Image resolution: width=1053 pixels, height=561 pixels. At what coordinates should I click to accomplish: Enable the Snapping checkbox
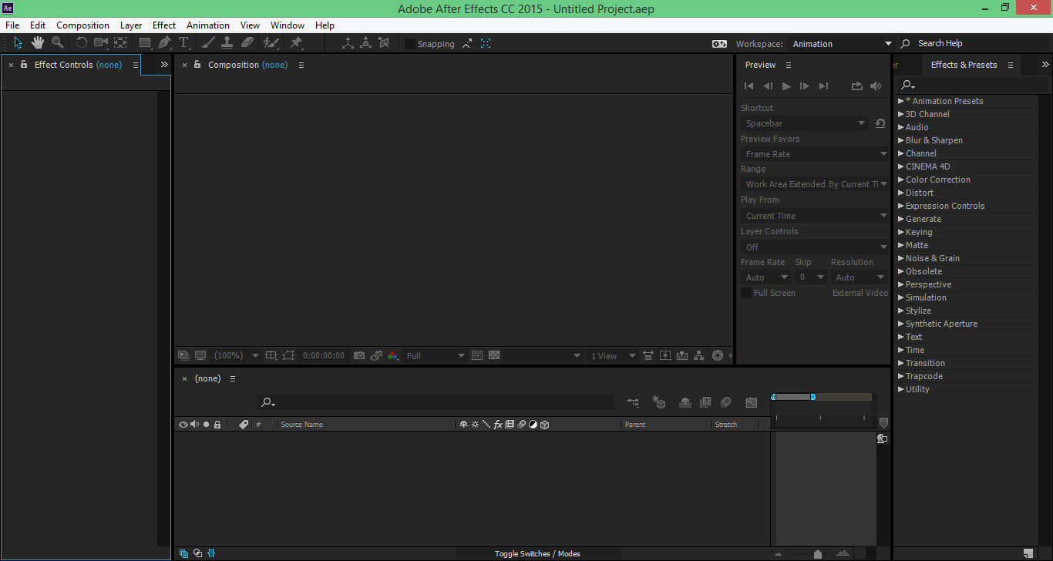[x=410, y=44]
